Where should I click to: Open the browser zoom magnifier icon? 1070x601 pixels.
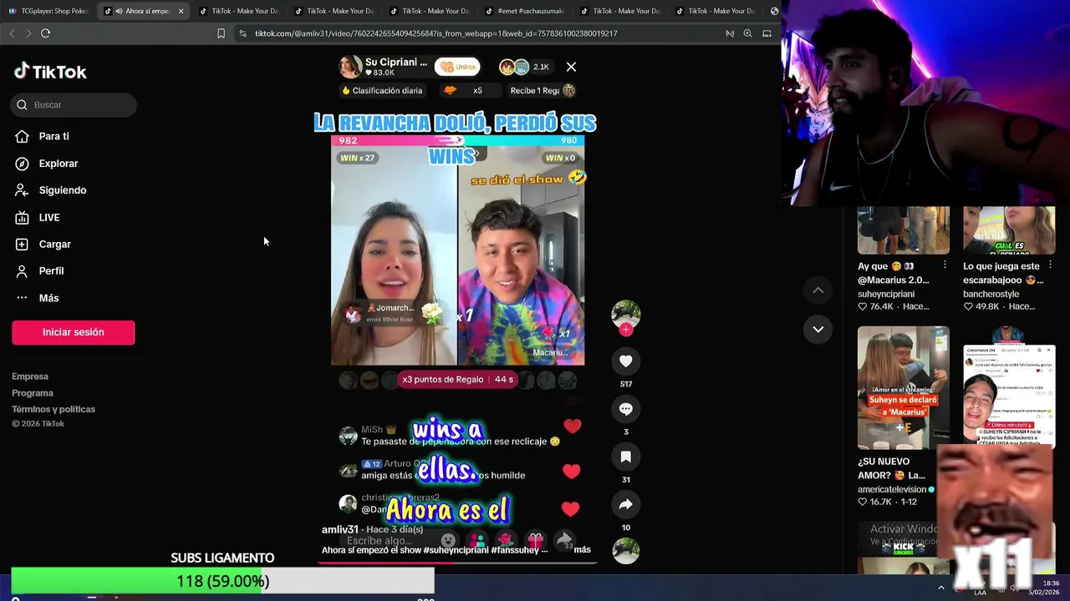[x=747, y=33]
